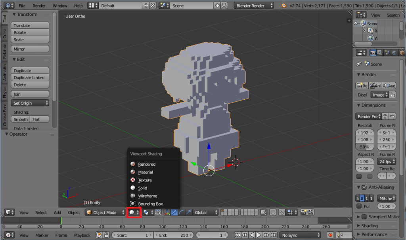Click the Blender info editor type icon
The image size is (406, 240).
pos(10,5)
